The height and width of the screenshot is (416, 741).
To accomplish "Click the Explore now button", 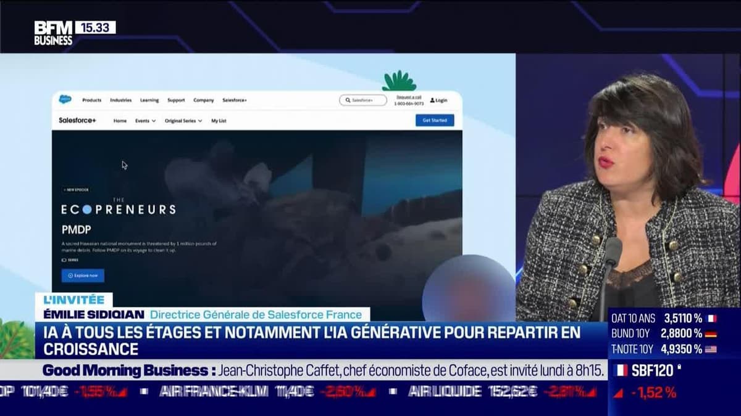I will (83, 275).
